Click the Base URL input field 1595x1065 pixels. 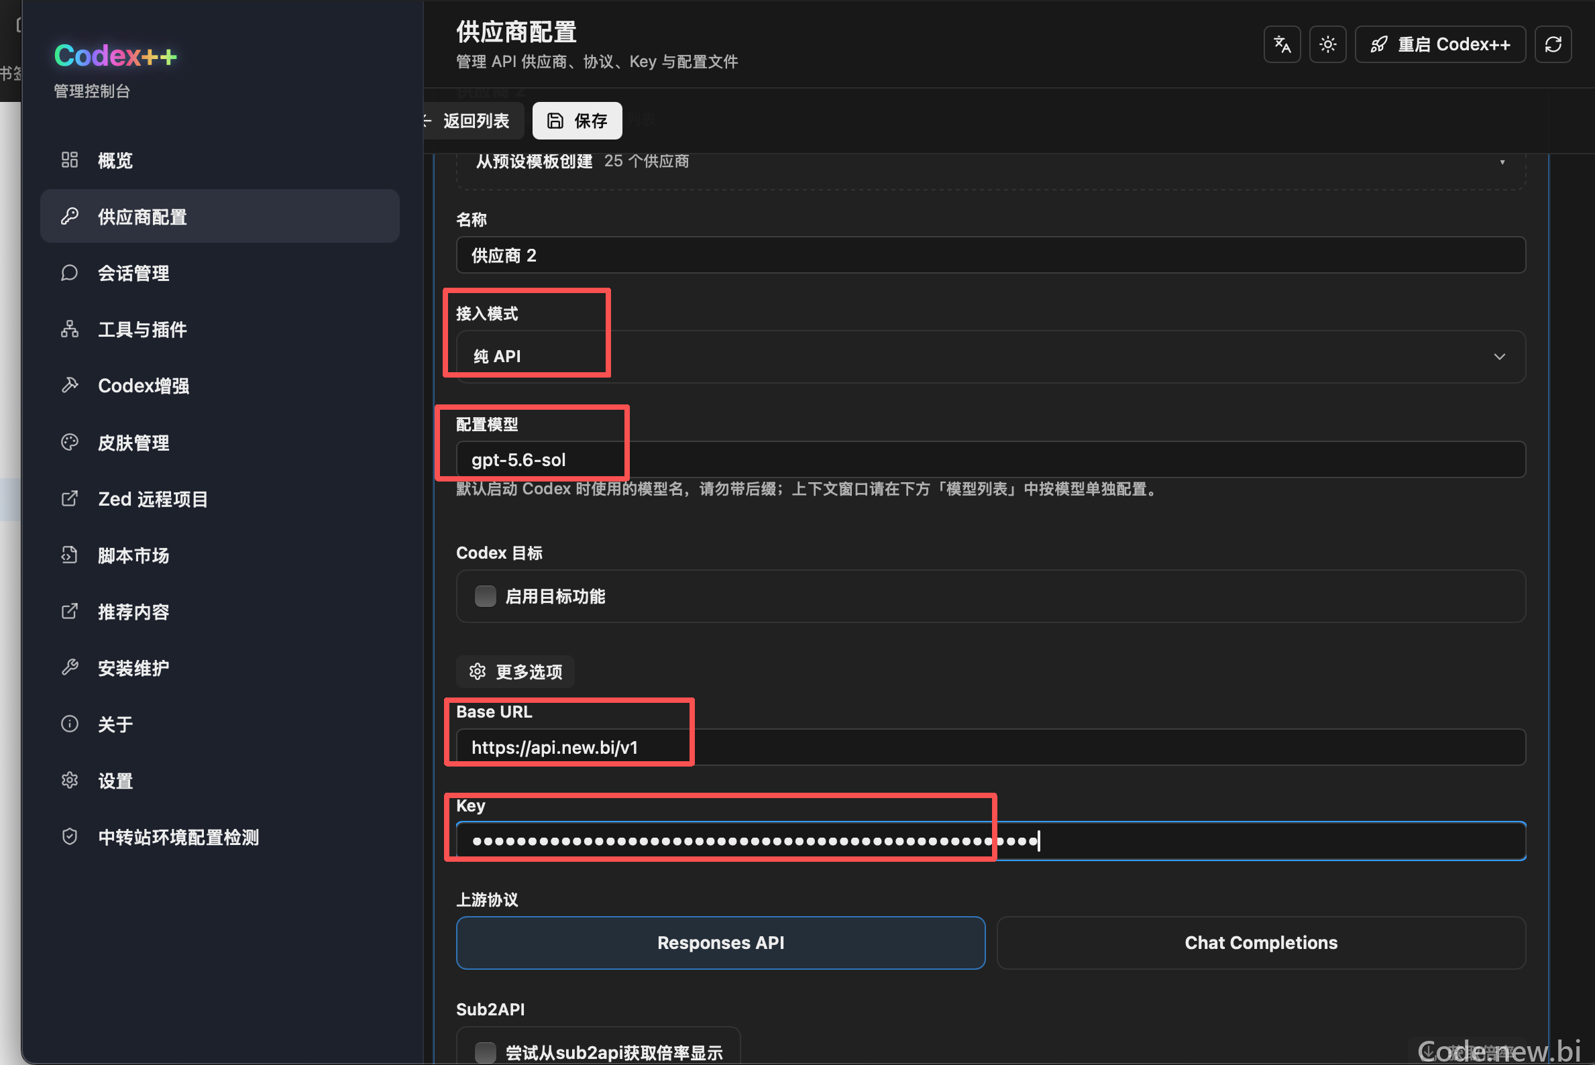click(x=991, y=747)
